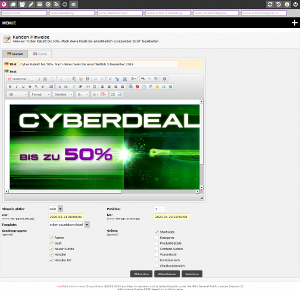Viewport: 300px width, 297px height.
Task: Maximize the editor with the fullscreen icon
Action: pos(113,94)
